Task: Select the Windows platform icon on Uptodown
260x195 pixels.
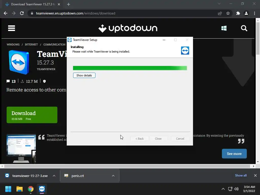Action: [x=224, y=28]
